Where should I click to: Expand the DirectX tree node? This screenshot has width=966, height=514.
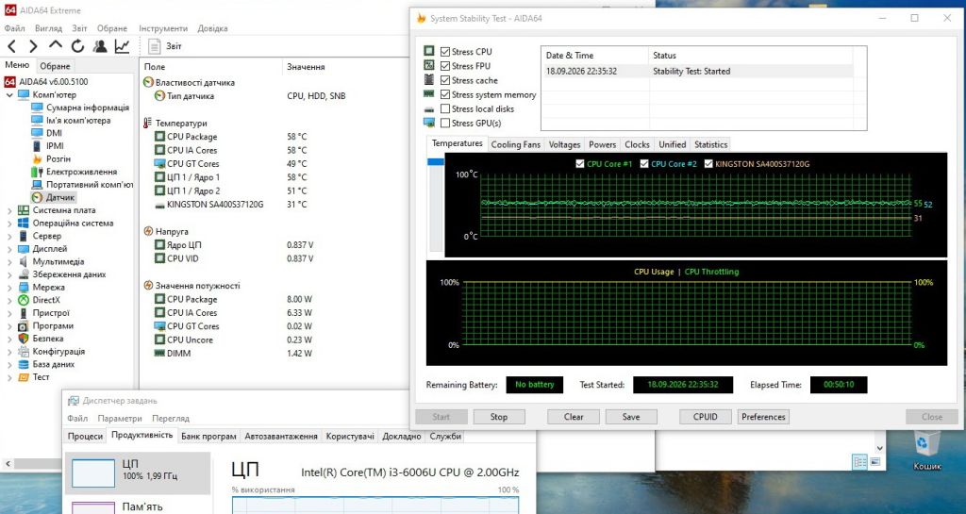(9, 301)
